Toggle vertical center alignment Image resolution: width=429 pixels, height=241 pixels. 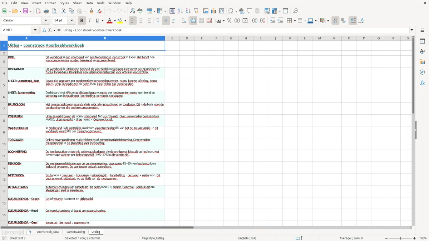point(166,21)
